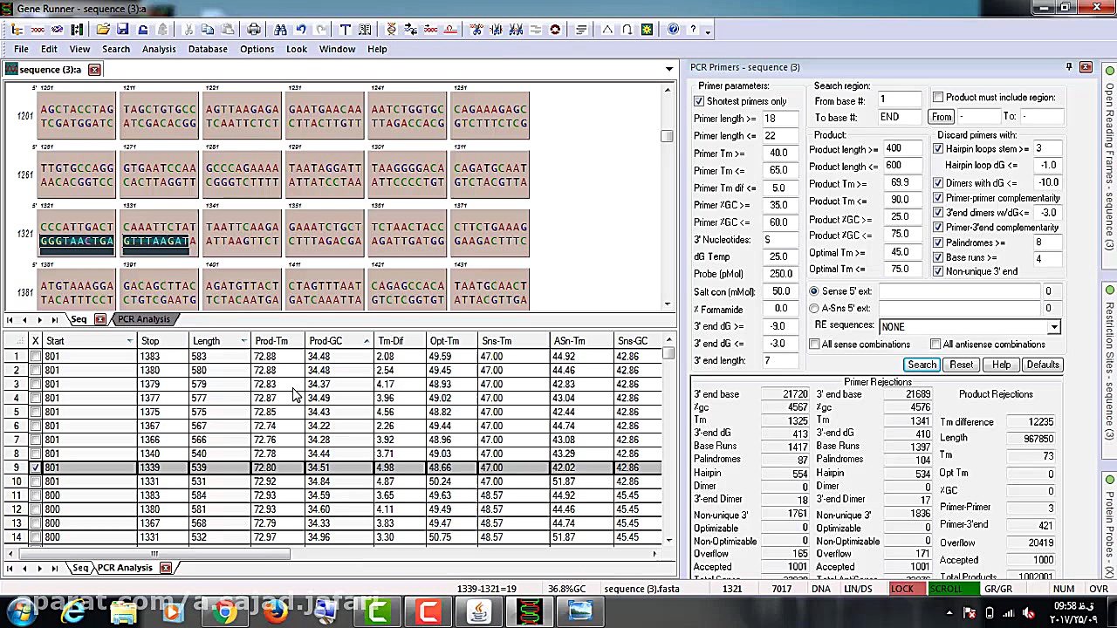Click the Undo arrow toolbar icon
The height and width of the screenshot is (628, 1117).
click(x=300, y=30)
